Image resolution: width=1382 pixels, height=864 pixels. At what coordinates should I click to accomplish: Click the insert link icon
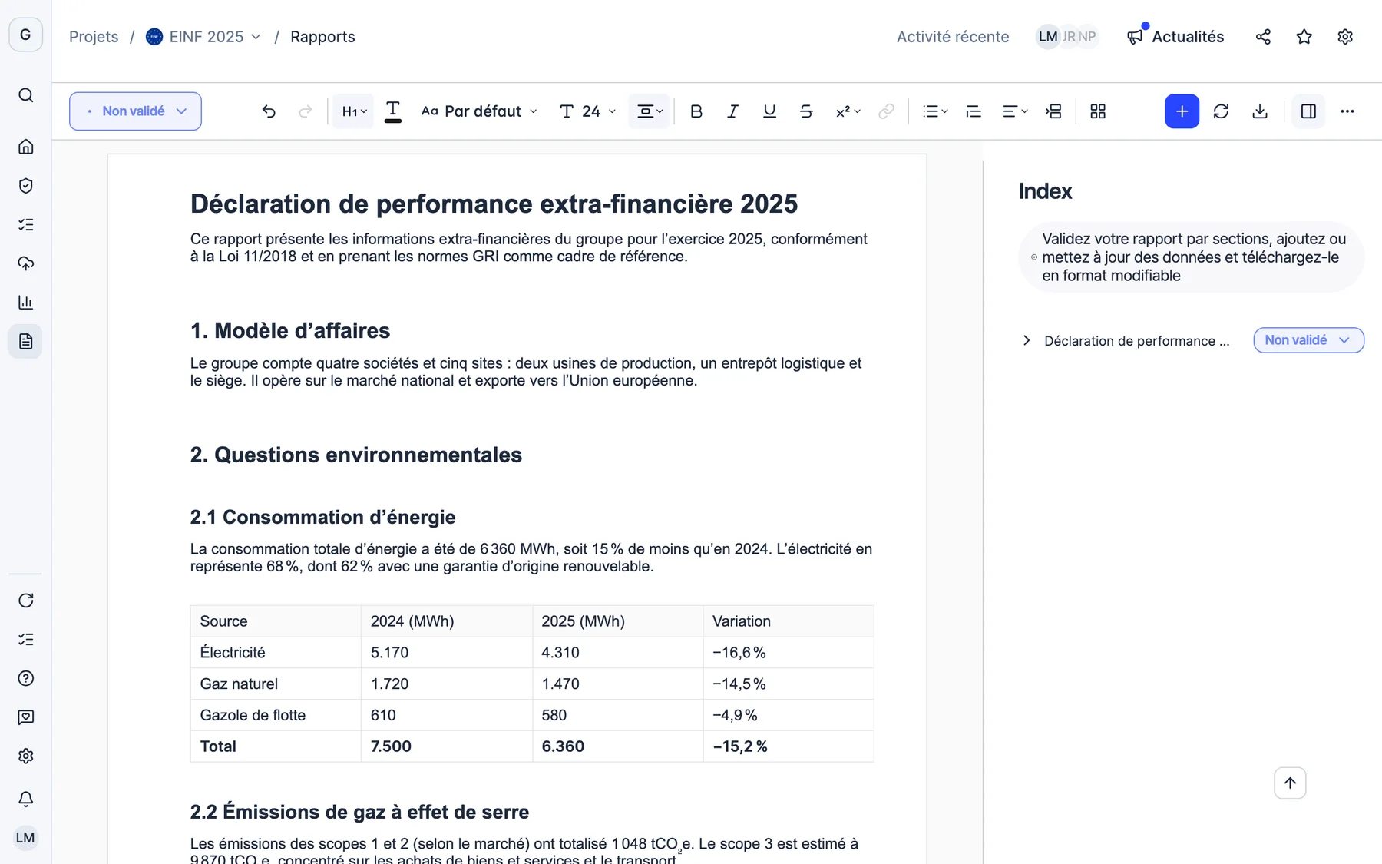point(886,111)
